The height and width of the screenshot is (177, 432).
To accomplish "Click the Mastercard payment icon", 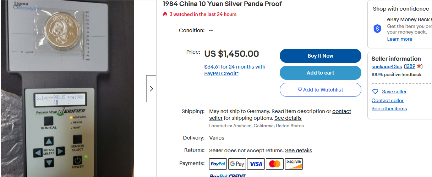I will [x=275, y=164].
